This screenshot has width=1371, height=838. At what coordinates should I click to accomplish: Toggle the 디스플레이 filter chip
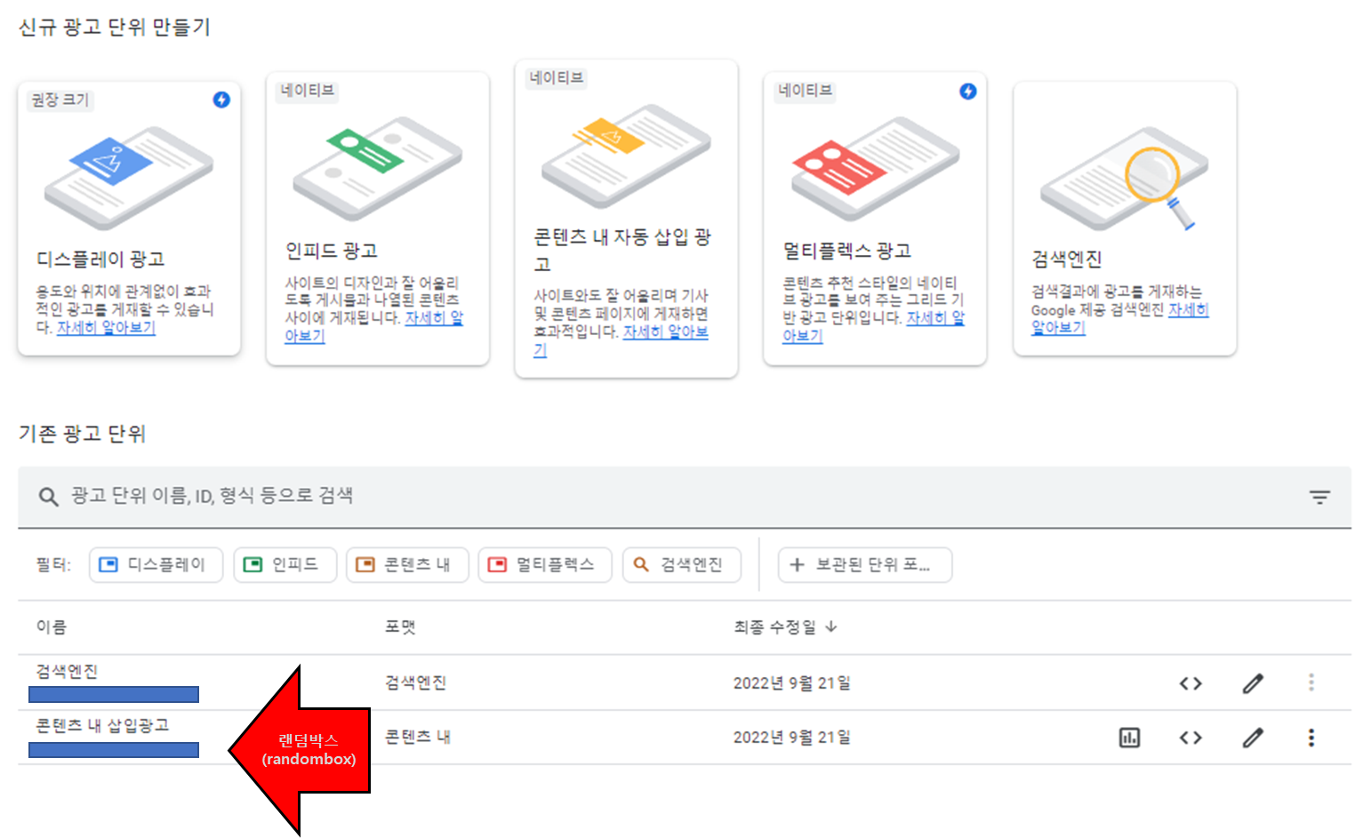(156, 564)
